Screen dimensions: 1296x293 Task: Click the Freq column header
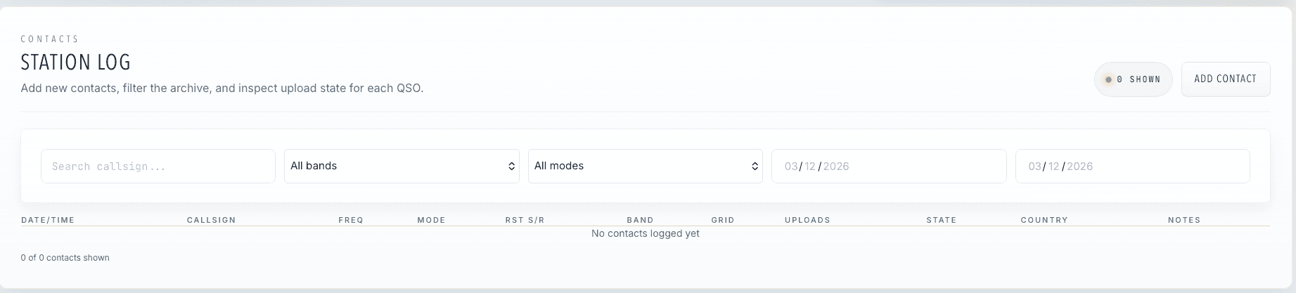pos(351,220)
